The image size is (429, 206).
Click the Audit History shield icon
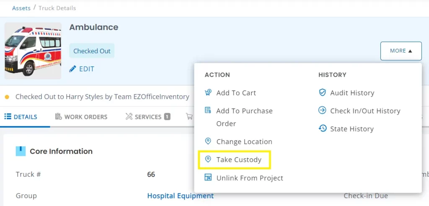pos(322,93)
